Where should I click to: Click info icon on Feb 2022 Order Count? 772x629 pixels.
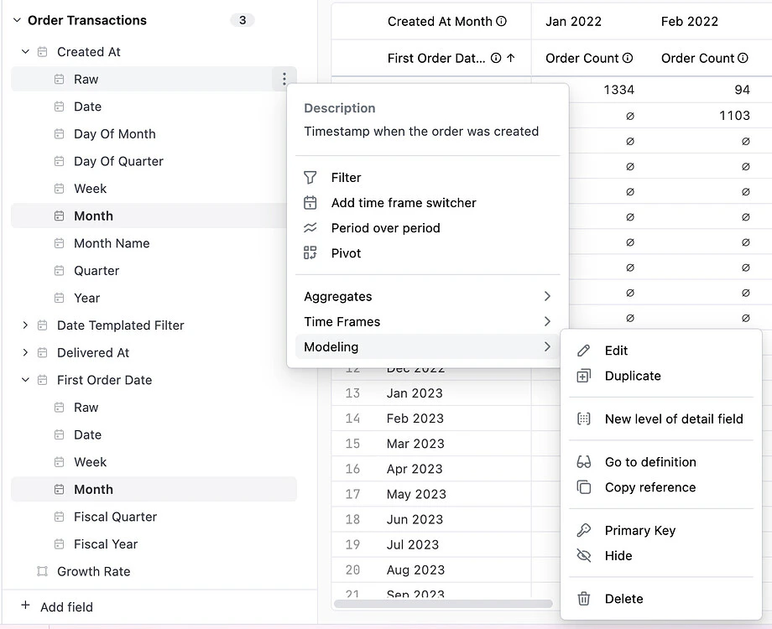pyautogui.click(x=743, y=58)
